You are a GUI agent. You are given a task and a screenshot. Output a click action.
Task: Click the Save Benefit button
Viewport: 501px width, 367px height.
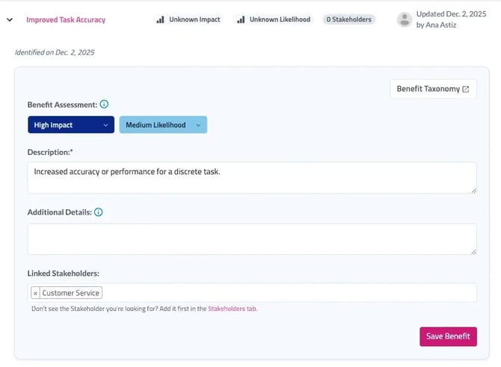pos(448,336)
